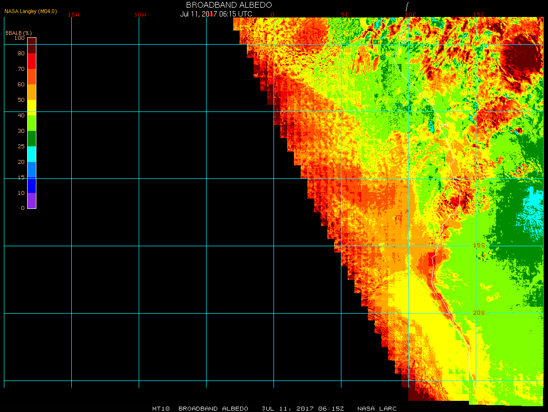Click the 5E longitude label
548x412 pixels.
[345, 15]
